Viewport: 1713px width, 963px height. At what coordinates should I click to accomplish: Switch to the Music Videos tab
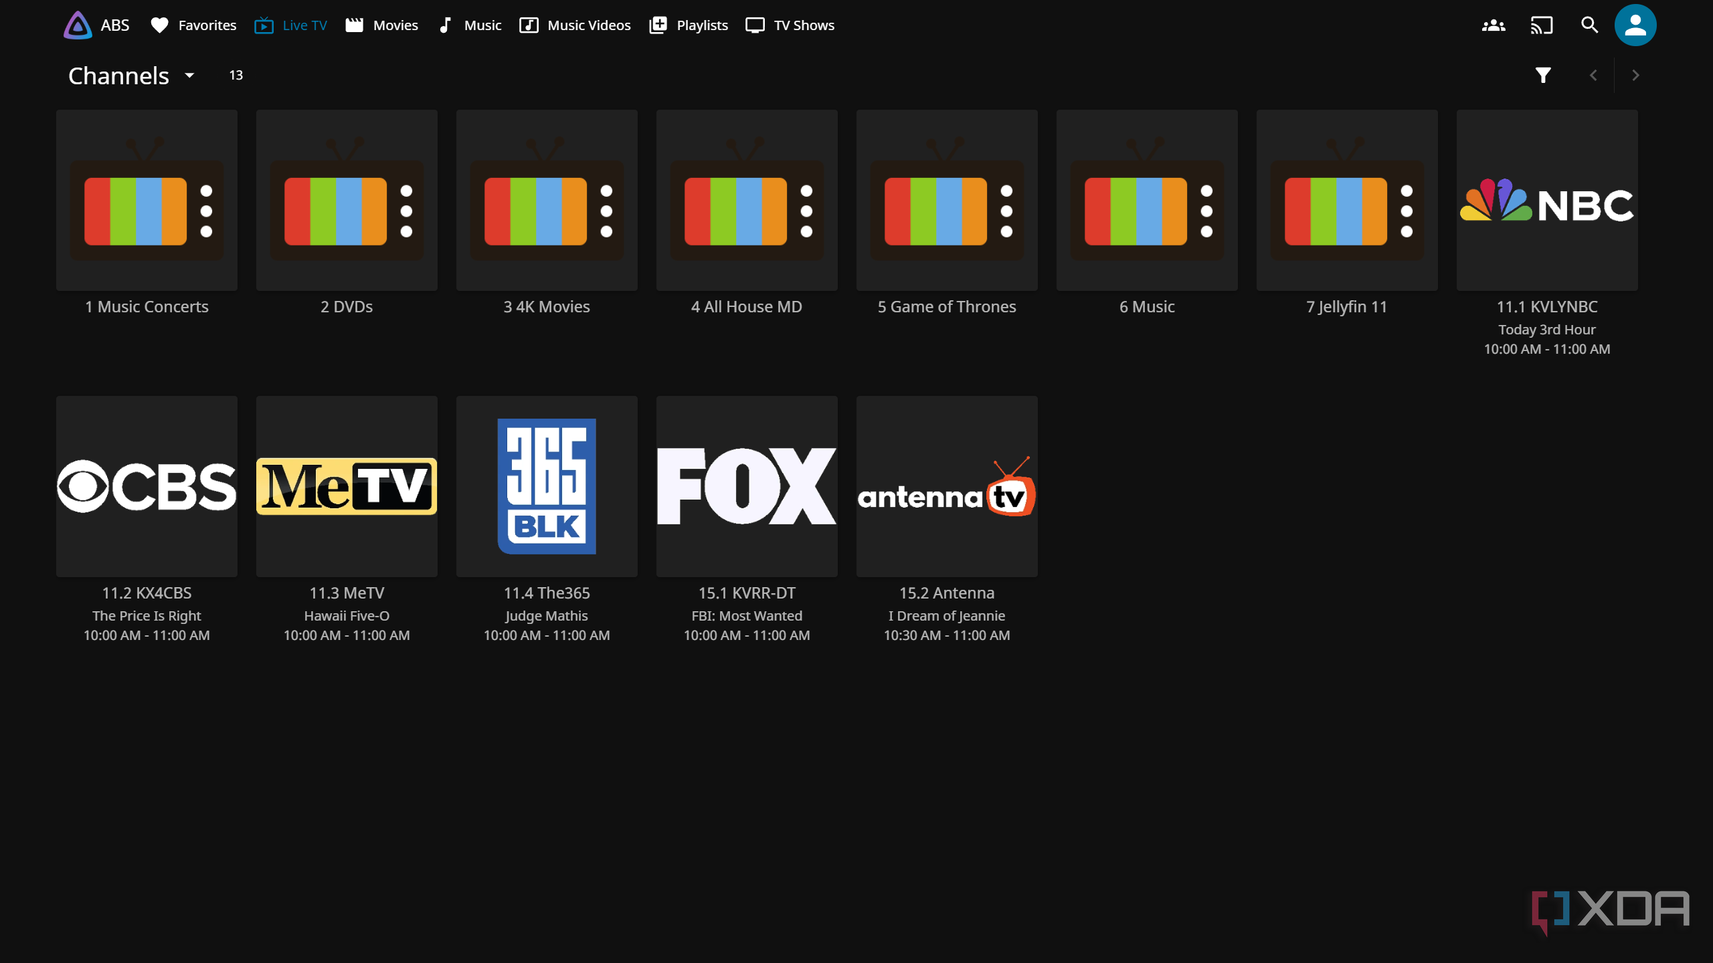point(575,25)
